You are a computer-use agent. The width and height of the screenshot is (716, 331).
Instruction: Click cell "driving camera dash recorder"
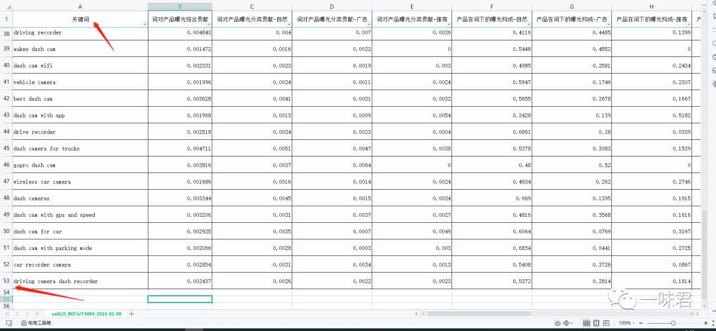(x=80, y=281)
